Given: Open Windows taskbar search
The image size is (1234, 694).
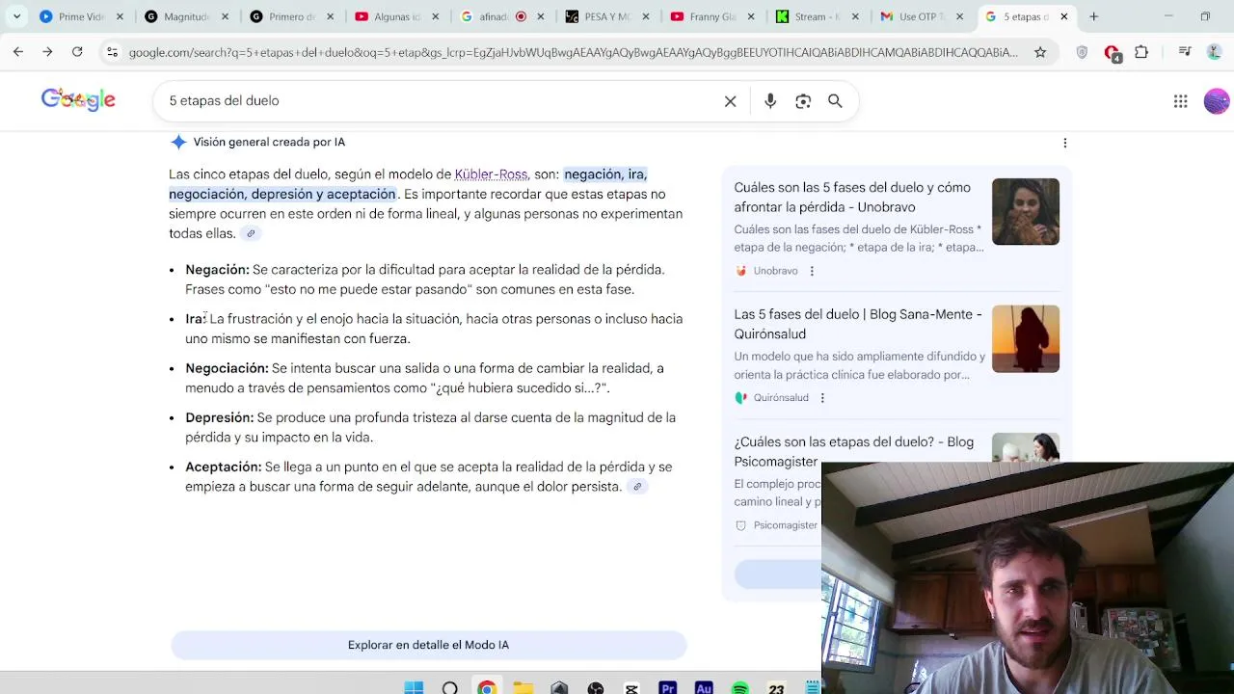Looking at the screenshot, I should (450, 688).
